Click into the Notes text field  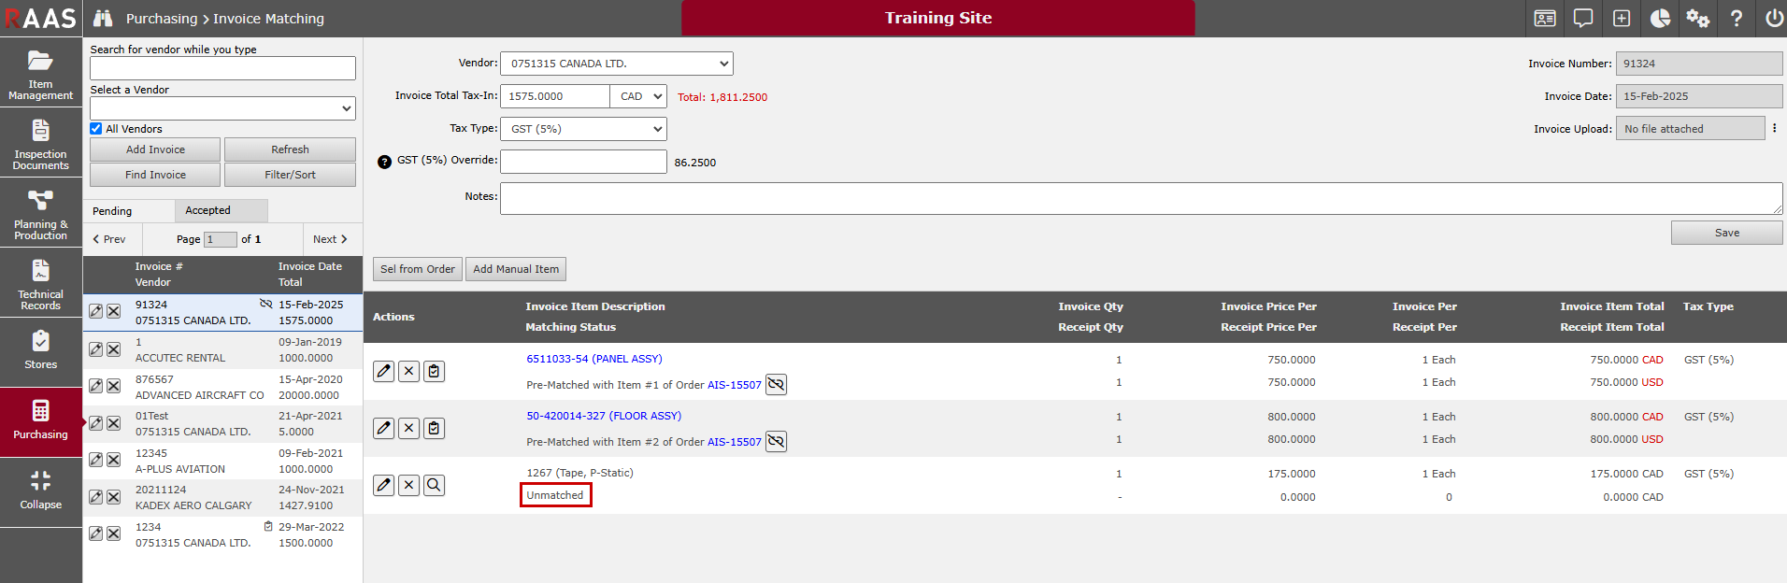[x=1140, y=198]
